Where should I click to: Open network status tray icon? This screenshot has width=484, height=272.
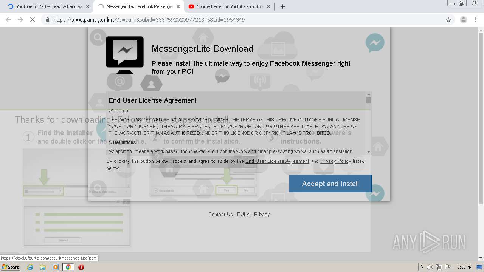[439, 267]
